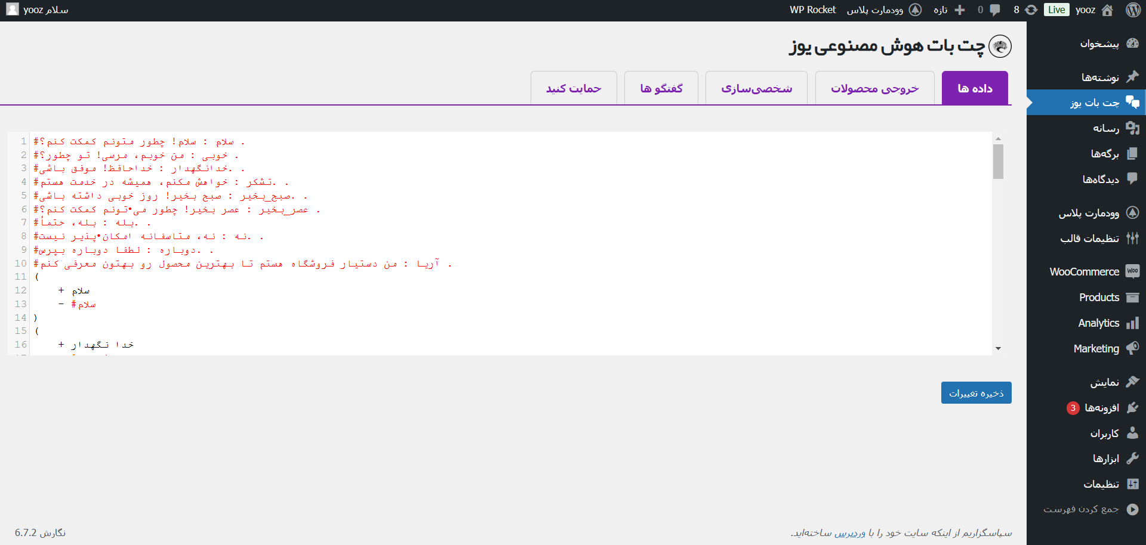Open the افزونه‌ها plugin icon

tap(1132, 408)
